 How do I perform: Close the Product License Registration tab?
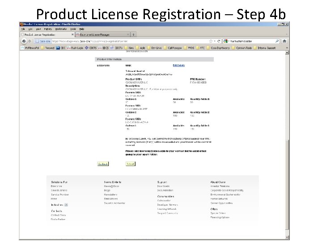72,34
